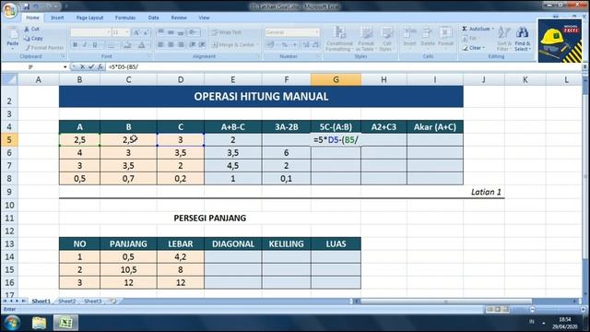Open Sort & Filter menu

[503, 39]
